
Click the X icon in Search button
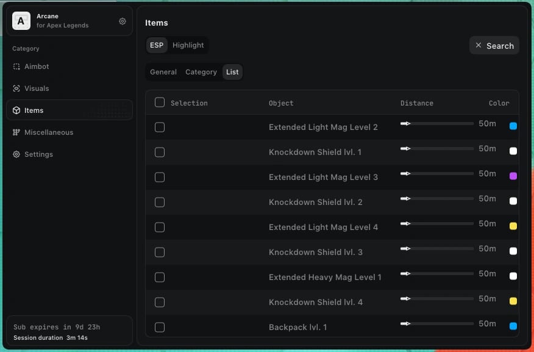coord(479,45)
